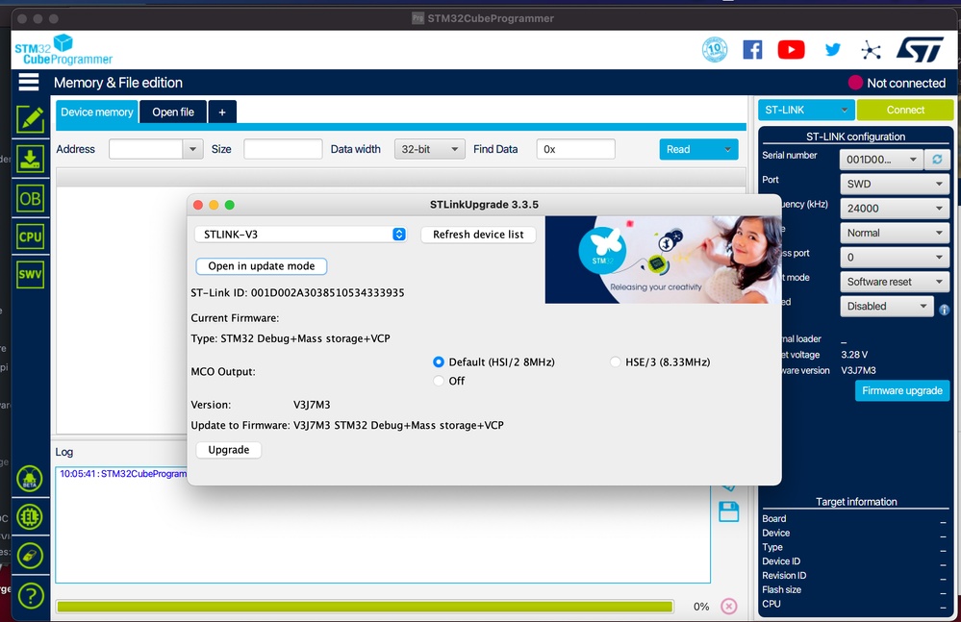Open the Disabled shared dropdown
This screenshot has width=961, height=622.
886,306
